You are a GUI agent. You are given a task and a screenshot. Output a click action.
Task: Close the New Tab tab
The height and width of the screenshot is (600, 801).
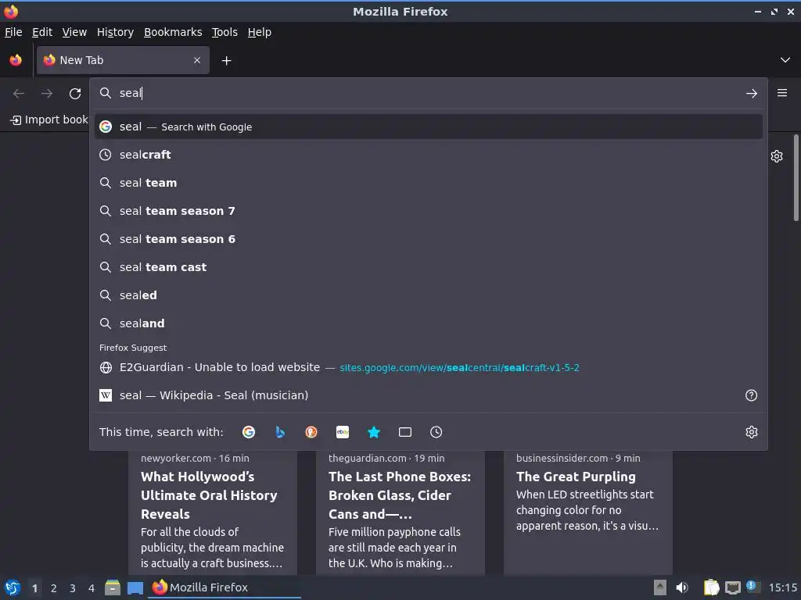pos(197,60)
